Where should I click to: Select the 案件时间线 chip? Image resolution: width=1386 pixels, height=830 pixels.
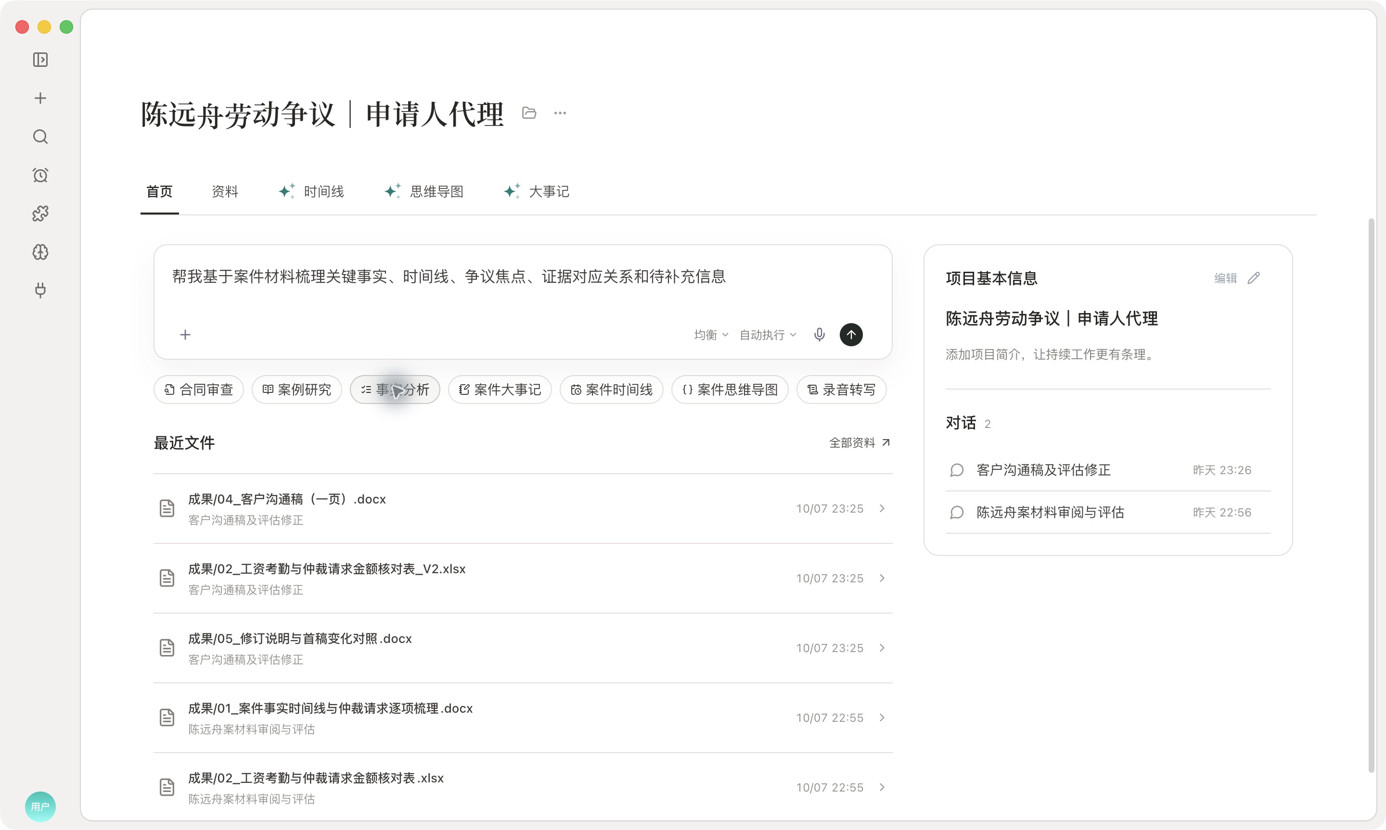[612, 389]
